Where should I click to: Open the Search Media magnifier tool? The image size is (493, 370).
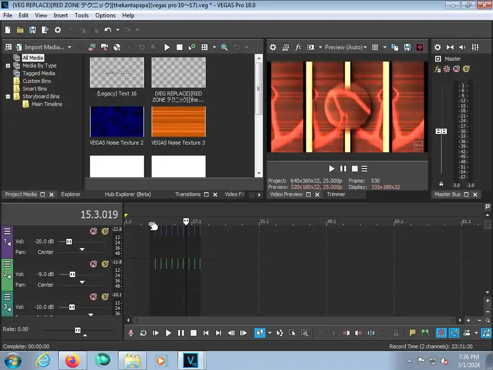point(224,47)
